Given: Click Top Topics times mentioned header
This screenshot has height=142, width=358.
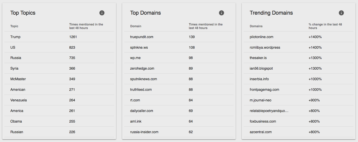Looking at the screenshot, I should pyautogui.click(x=86, y=26).
